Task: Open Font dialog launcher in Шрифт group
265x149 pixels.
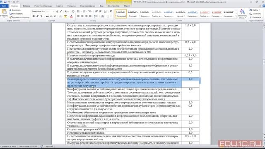Action: point(74,21)
